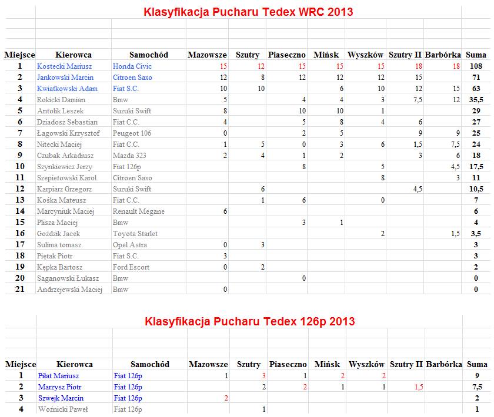Select the Suma value 63
Screen dimensions: 494x417
point(476,89)
